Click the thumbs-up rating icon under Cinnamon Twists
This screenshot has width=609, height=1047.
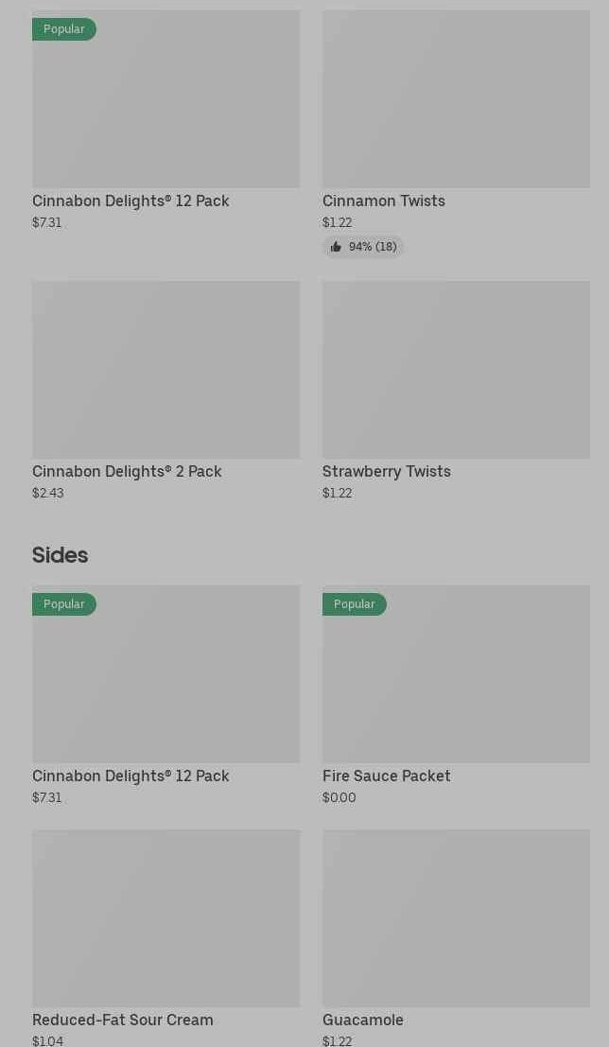pyautogui.click(x=336, y=247)
